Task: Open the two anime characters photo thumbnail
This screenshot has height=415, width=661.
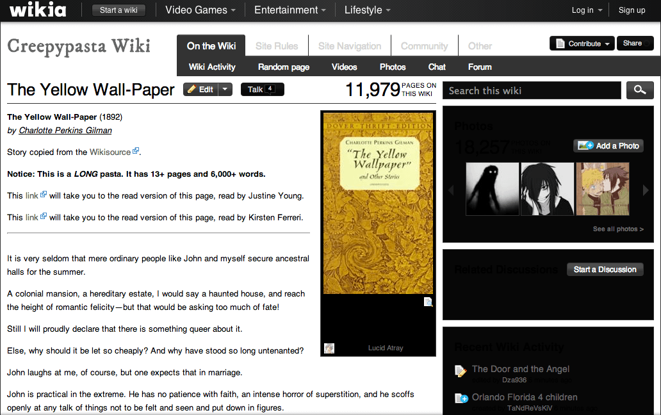Action: [603, 189]
